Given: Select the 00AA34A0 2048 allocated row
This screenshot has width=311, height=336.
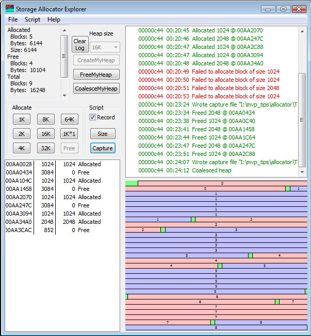Looking at the screenshot, I should (62, 222).
